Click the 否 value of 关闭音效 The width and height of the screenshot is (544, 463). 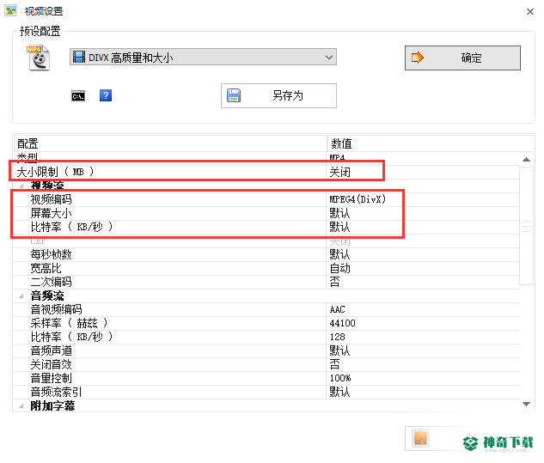click(334, 364)
